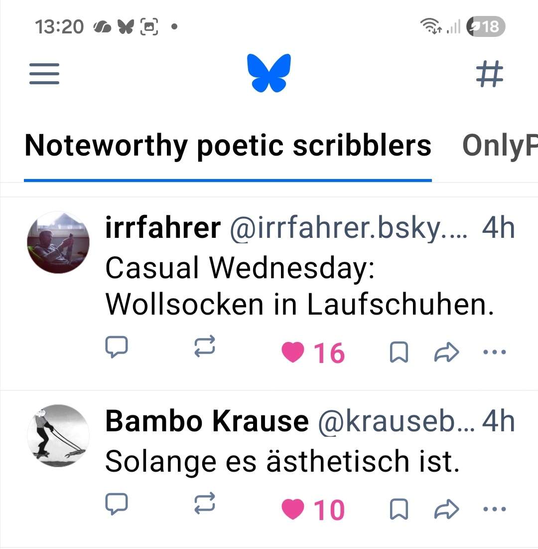The height and width of the screenshot is (549, 538).
Task: Reply to irrfahrer's Wollsocken post
Action: coord(117,347)
